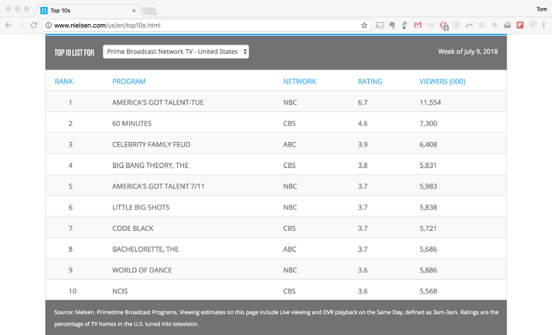Image resolution: width=552 pixels, height=335 pixels.
Task: Click the VIEWERS (000) column header
Action: (x=442, y=81)
